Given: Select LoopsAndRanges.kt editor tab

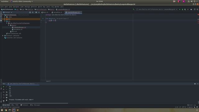Looking at the screenshot, I should (x=73, y=12).
